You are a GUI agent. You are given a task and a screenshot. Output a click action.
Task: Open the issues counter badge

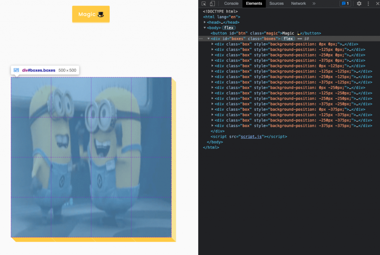tap(345, 4)
